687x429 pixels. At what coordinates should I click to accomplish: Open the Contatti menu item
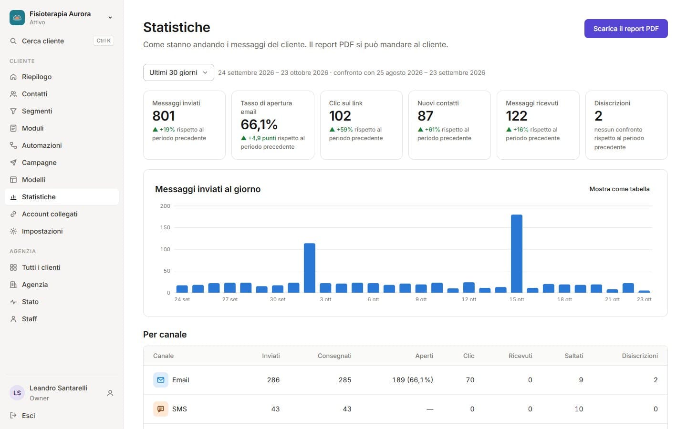tap(62, 94)
